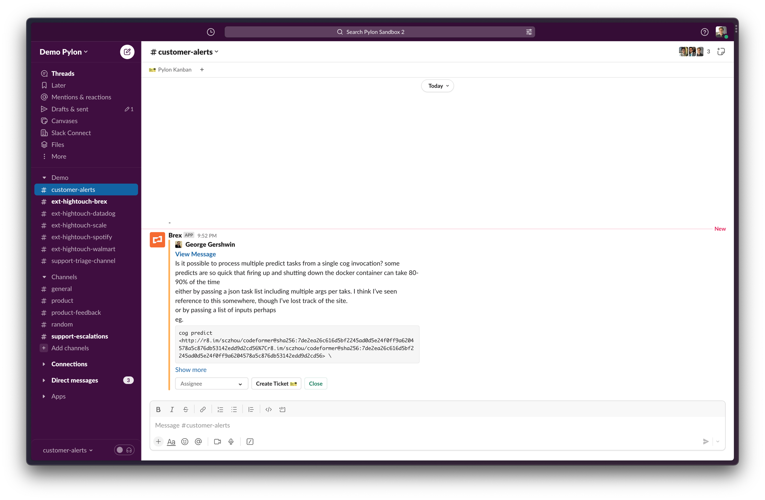Open the Today date dropdown

pyautogui.click(x=437, y=86)
